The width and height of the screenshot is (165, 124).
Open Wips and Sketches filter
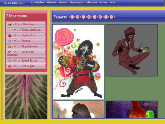[x=26, y=53]
